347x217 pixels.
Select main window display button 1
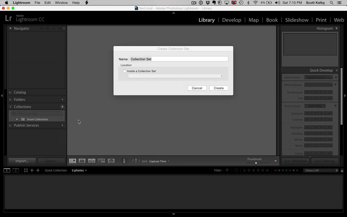(x=7, y=170)
